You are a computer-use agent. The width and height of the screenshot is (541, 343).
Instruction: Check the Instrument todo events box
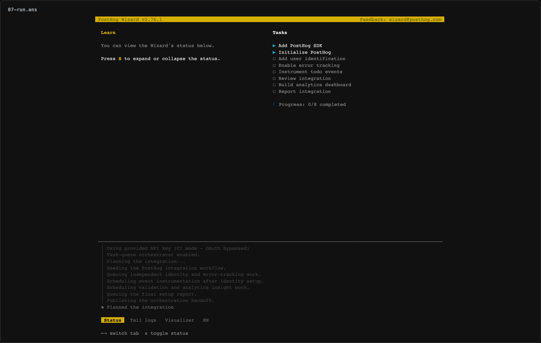point(274,72)
